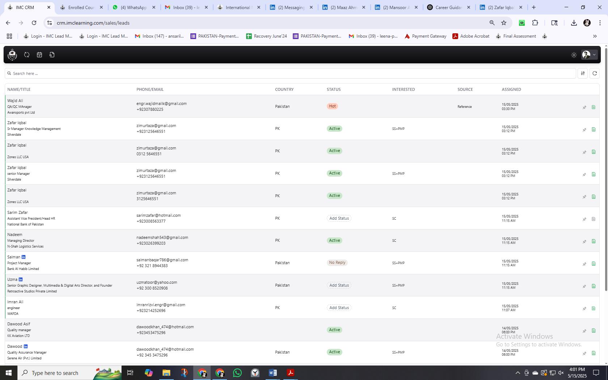The width and height of the screenshot is (608, 380).
Task: Open the calendar check icon in header
Action: tap(39, 55)
